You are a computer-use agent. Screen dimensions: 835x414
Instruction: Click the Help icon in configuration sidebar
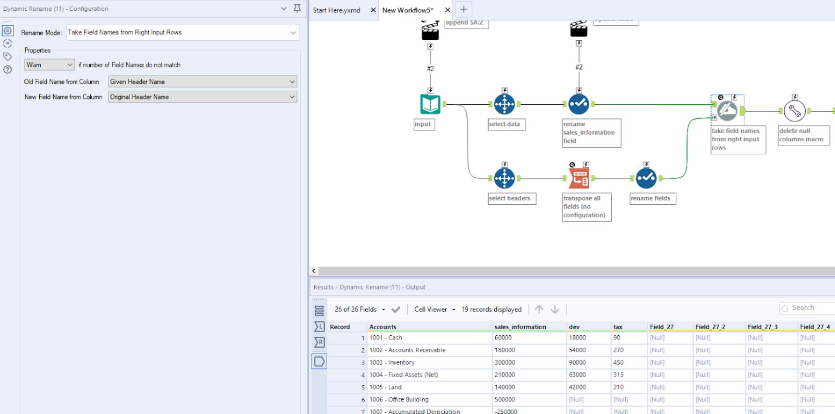tap(8, 68)
